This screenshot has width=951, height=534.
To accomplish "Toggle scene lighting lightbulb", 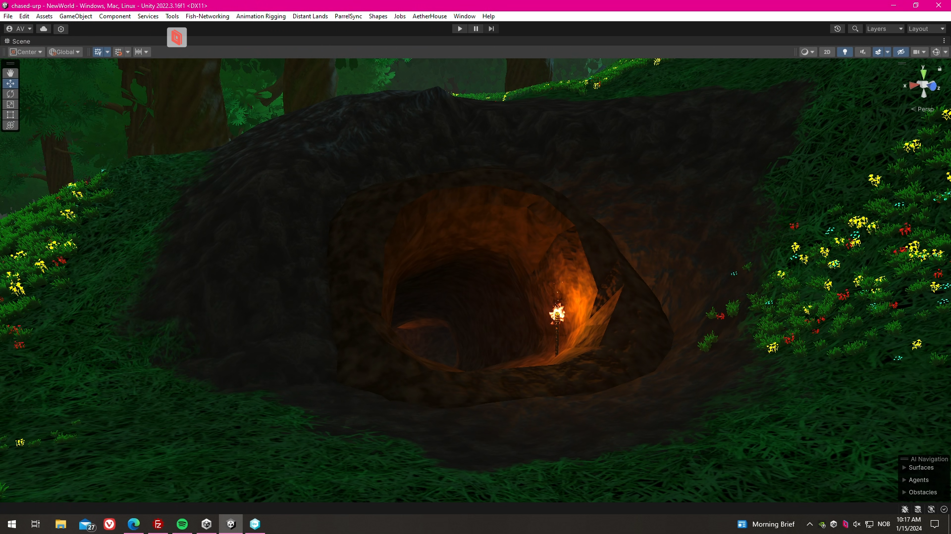I will [845, 52].
